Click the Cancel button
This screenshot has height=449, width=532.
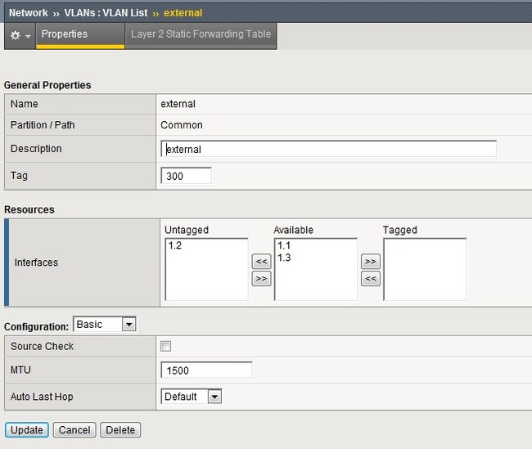pyautogui.click(x=74, y=430)
